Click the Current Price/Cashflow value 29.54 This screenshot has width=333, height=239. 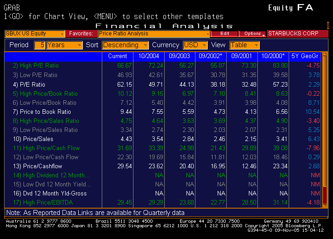(x=124, y=166)
